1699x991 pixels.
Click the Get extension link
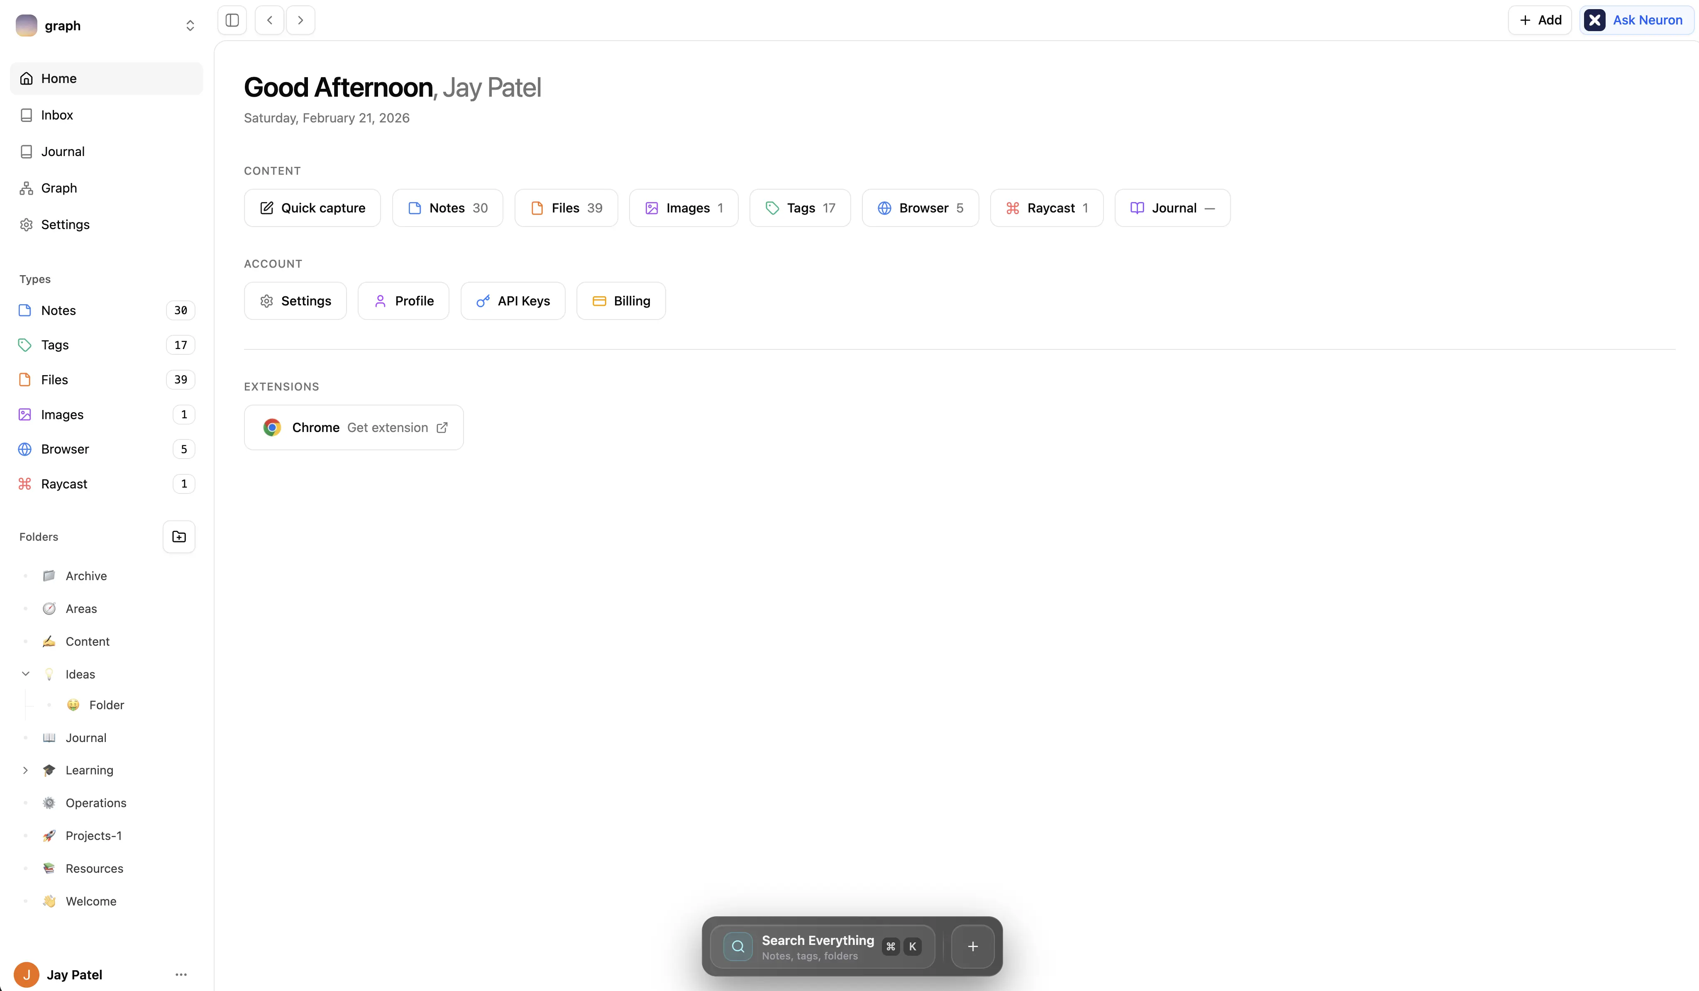pyautogui.click(x=387, y=427)
